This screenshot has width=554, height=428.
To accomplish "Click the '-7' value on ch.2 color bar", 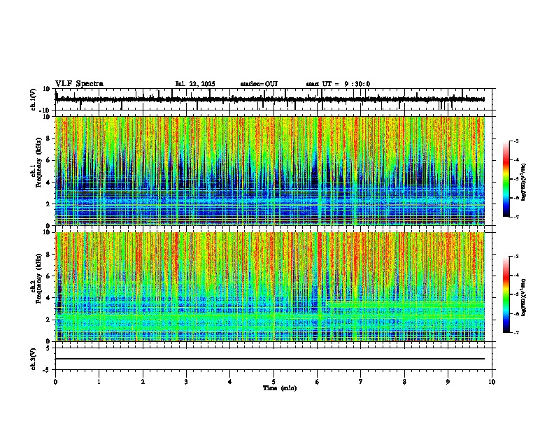I will click(x=516, y=332).
